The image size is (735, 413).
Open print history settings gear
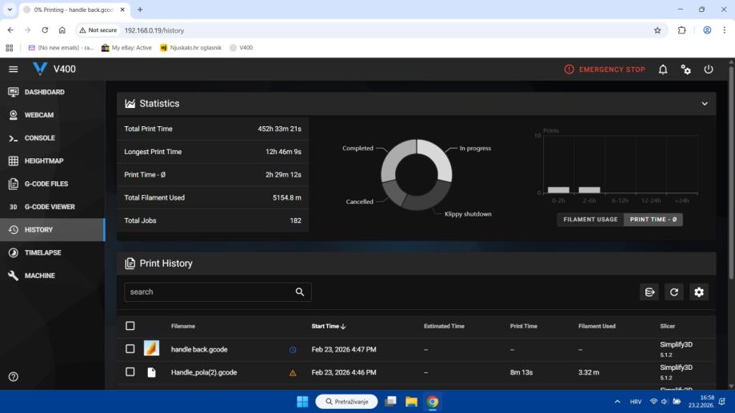699,292
